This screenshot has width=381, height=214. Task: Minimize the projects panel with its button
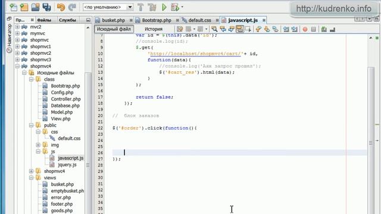88,20
